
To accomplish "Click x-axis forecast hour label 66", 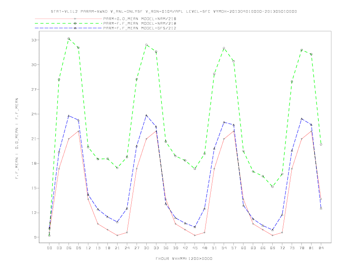I will point(263,248).
